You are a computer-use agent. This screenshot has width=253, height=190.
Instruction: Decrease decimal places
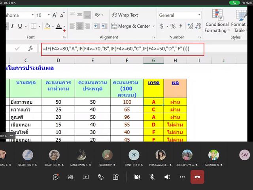coord(198,26)
